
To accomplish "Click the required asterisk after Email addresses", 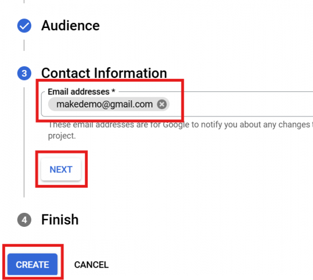I will (113, 91).
